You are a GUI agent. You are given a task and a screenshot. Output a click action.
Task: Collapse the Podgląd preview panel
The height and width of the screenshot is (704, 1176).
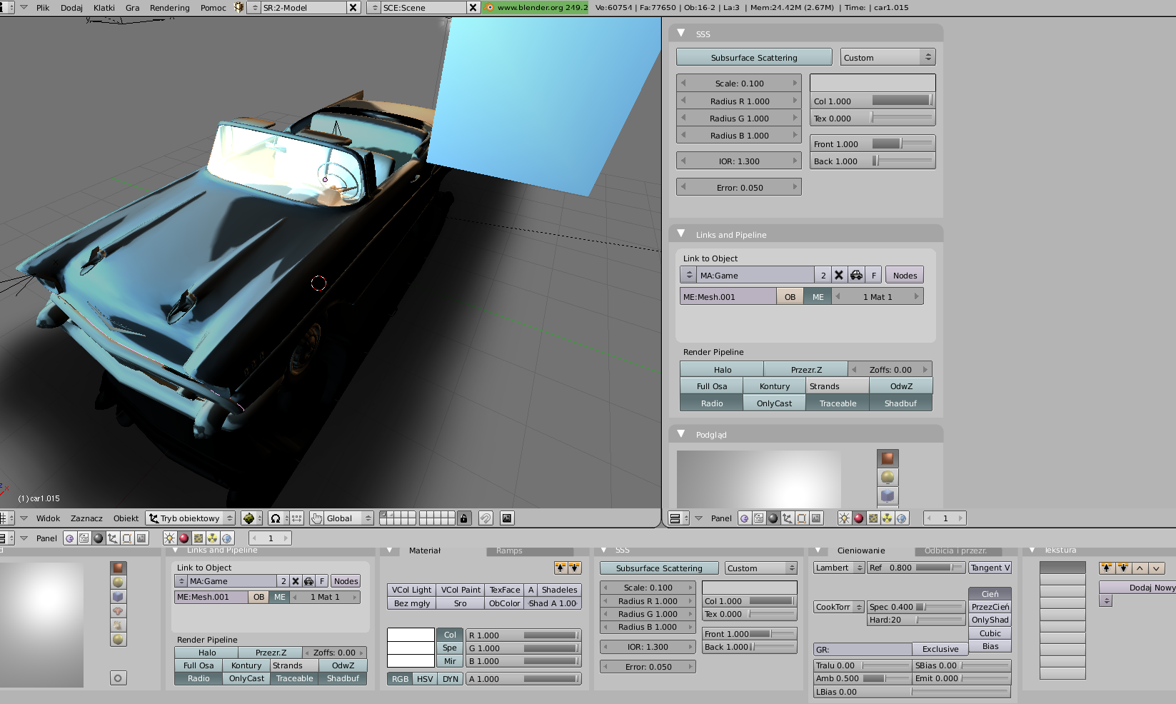tap(681, 434)
